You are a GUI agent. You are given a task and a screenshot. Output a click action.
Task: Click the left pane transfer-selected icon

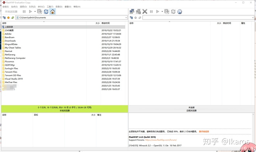point(39,12)
